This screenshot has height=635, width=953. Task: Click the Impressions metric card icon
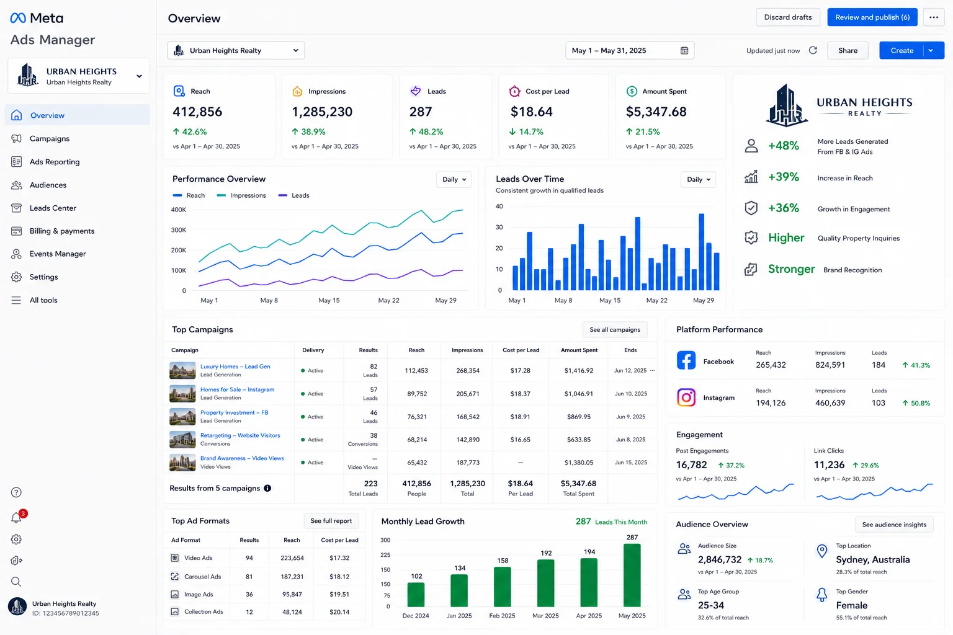[x=297, y=91]
